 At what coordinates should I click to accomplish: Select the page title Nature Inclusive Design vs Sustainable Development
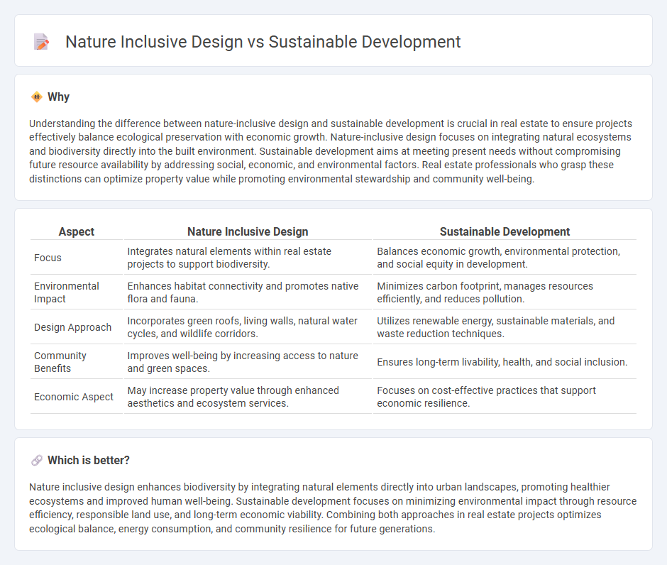tap(263, 42)
